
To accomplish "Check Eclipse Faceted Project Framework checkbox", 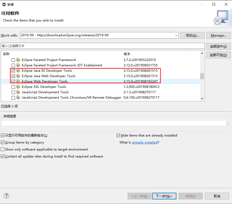I will pyautogui.click(x=13, y=60).
